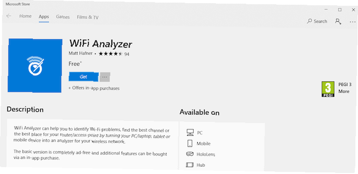Open the top-right ellipsis menu
358x174 pixels.
(353, 22)
